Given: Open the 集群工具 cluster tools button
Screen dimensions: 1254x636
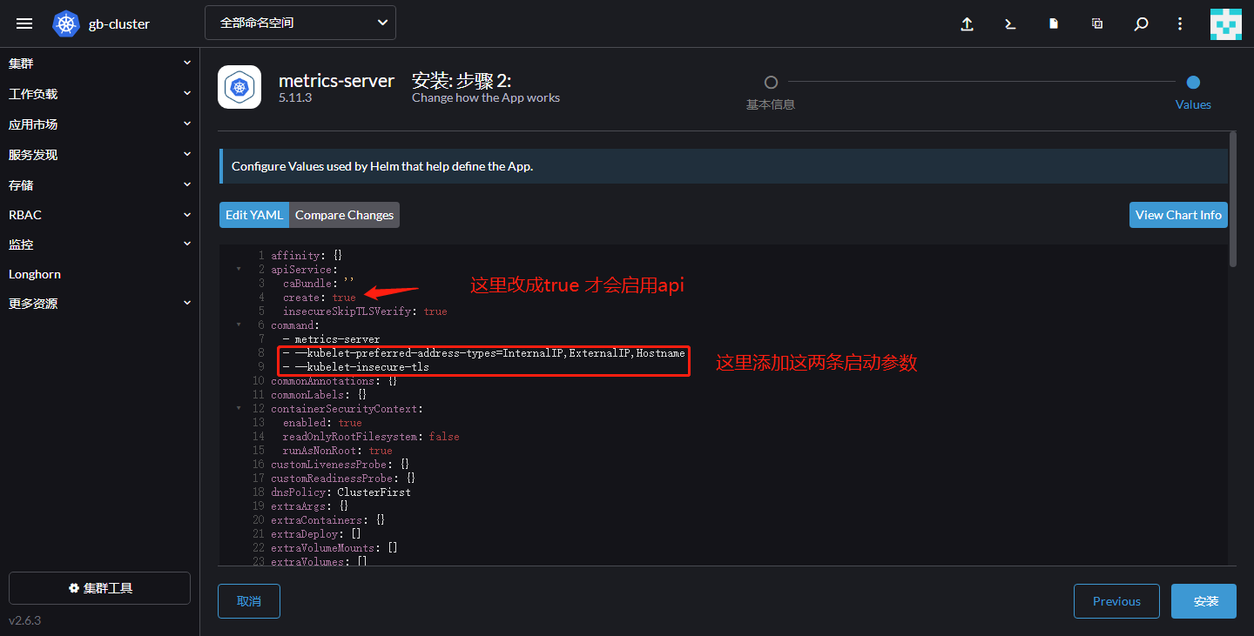Looking at the screenshot, I should (99, 588).
